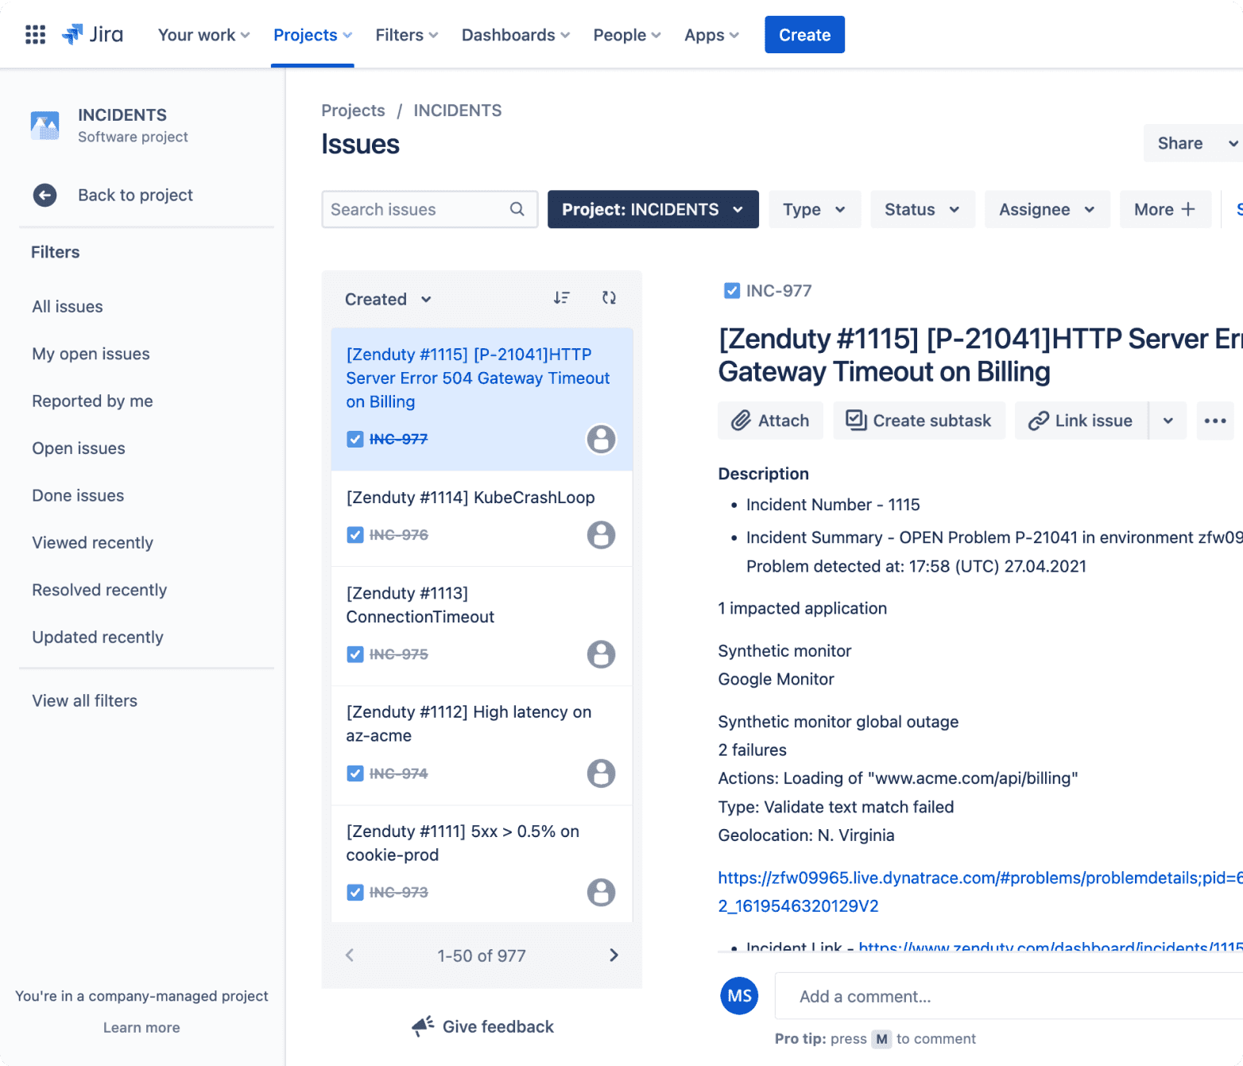
Task: Click the Add a comment box
Action: click(x=1009, y=996)
